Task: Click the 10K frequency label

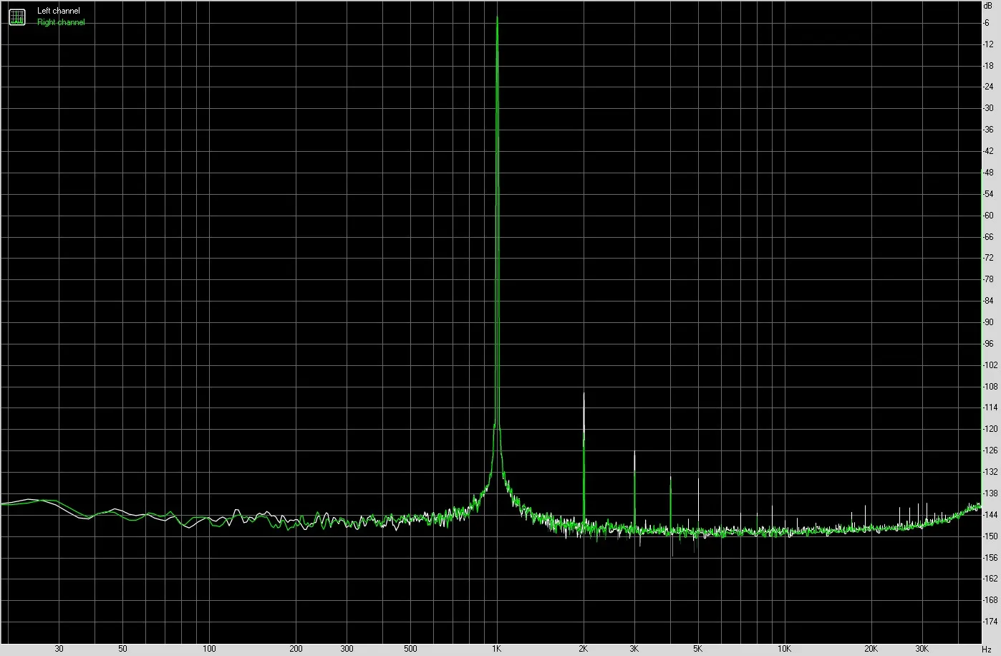Action: [785, 649]
